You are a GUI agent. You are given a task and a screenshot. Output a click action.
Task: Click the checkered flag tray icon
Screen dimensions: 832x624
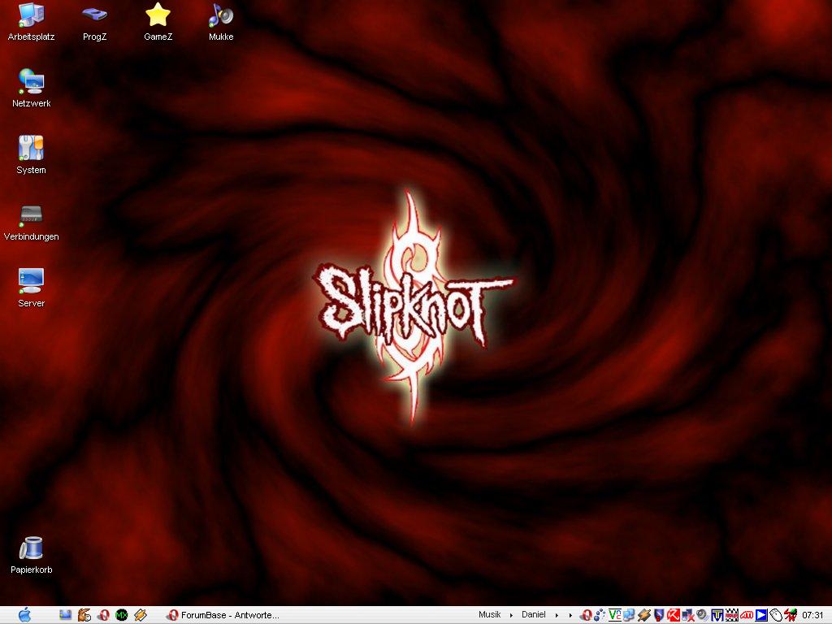(x=732, y=615)
